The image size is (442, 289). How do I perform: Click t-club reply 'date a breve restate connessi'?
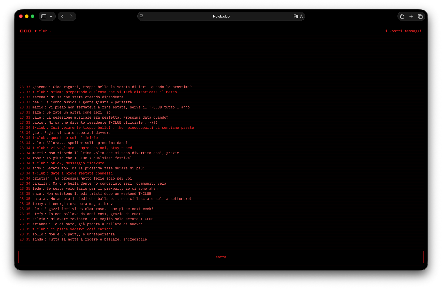pyautogui.click(x=66, y=173)
